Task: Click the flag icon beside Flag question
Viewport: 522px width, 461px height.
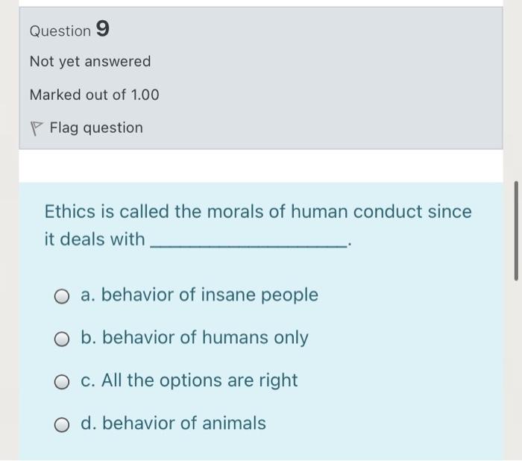Action: click(36, 128)
